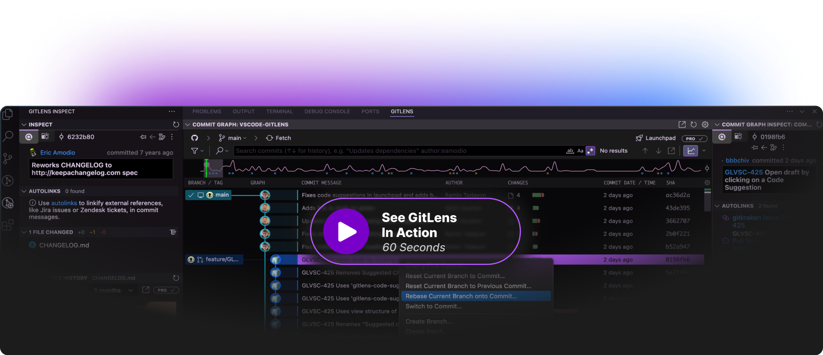Open the graph filter dropdown
The image size is (823, 355).
click(197, 151)
